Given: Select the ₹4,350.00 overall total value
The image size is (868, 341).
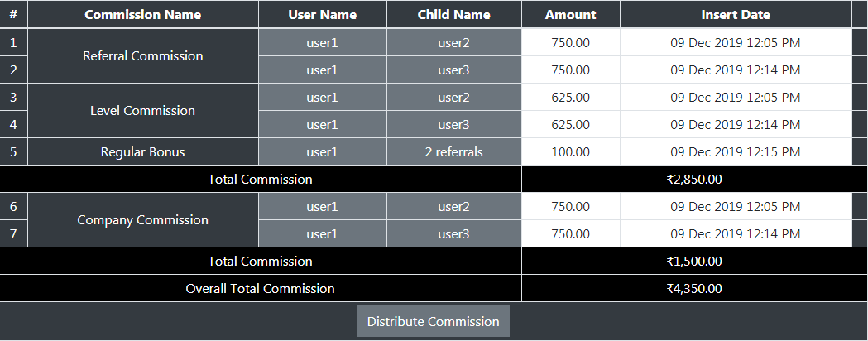Looking at the screenshot, I should pos(694,289).
